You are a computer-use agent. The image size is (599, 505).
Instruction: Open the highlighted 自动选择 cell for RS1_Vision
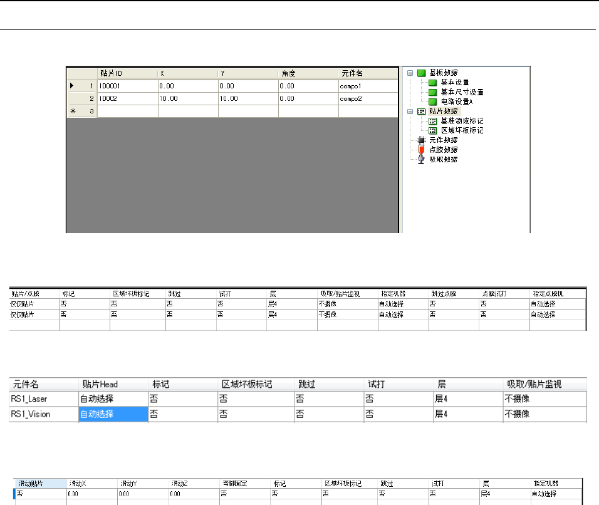click(113, 414)
